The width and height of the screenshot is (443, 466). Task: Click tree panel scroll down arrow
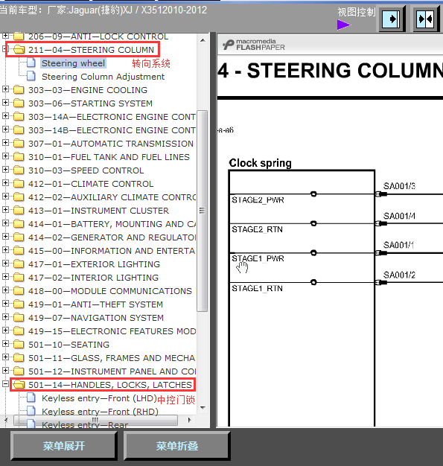203,407
